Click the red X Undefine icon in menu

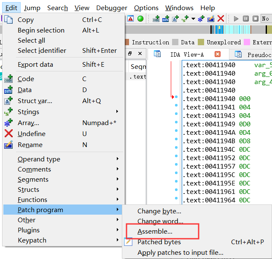click(8, 134)
